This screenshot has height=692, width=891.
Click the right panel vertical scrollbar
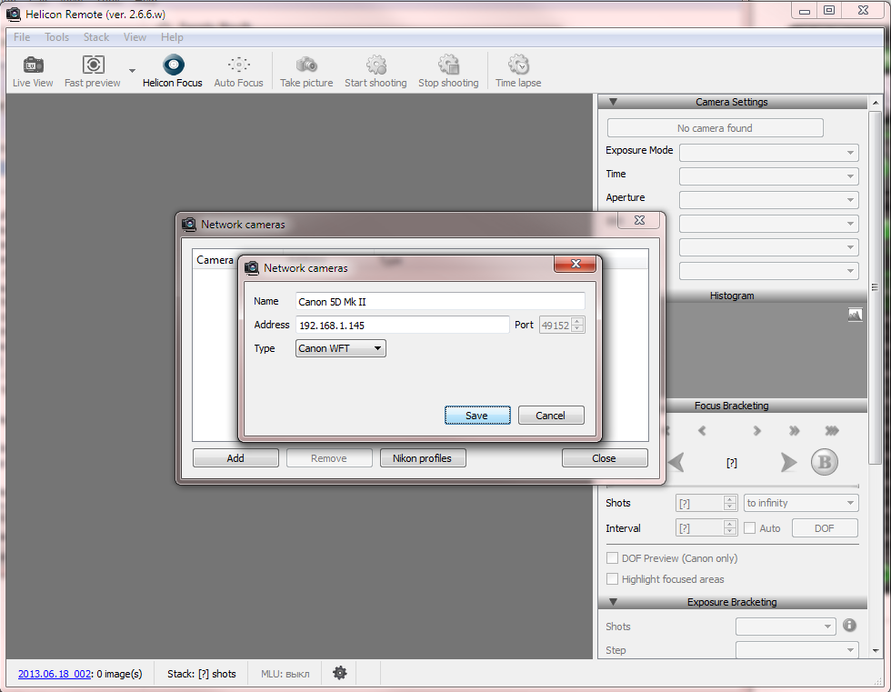point(875,287)
